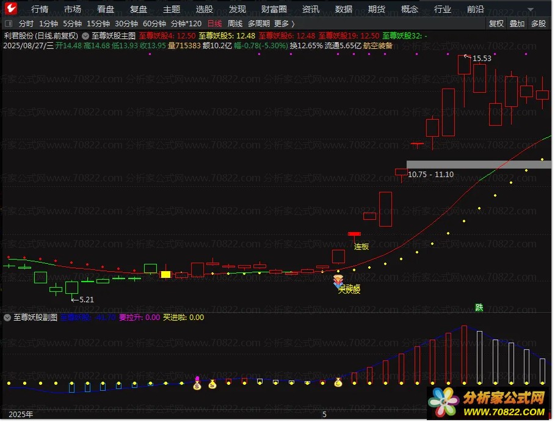Click the 2025年 timeline label
The width and height of the screenshot is (555, 422).
pos(21,415)
